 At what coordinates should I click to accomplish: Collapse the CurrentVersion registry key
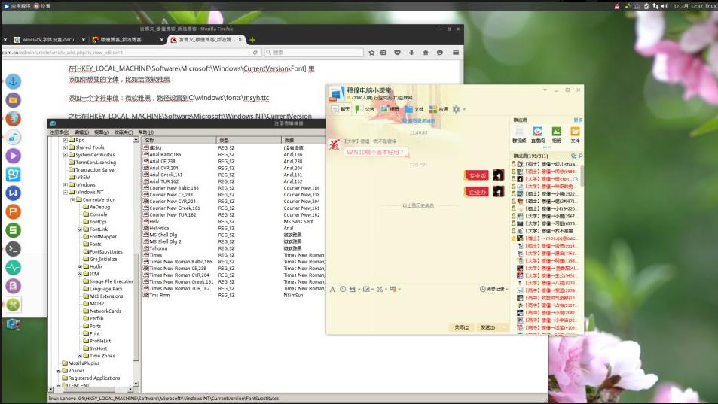[72, 199]
